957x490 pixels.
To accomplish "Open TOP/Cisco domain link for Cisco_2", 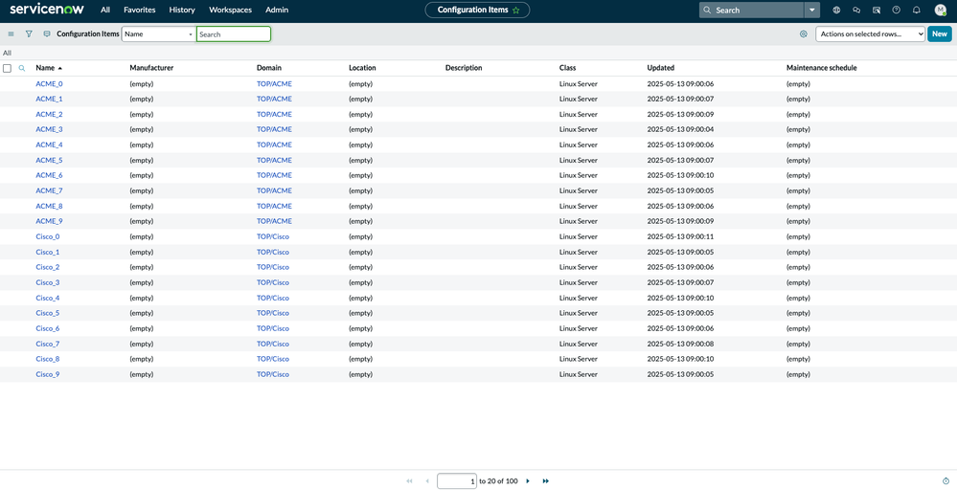I will point(273,267).
